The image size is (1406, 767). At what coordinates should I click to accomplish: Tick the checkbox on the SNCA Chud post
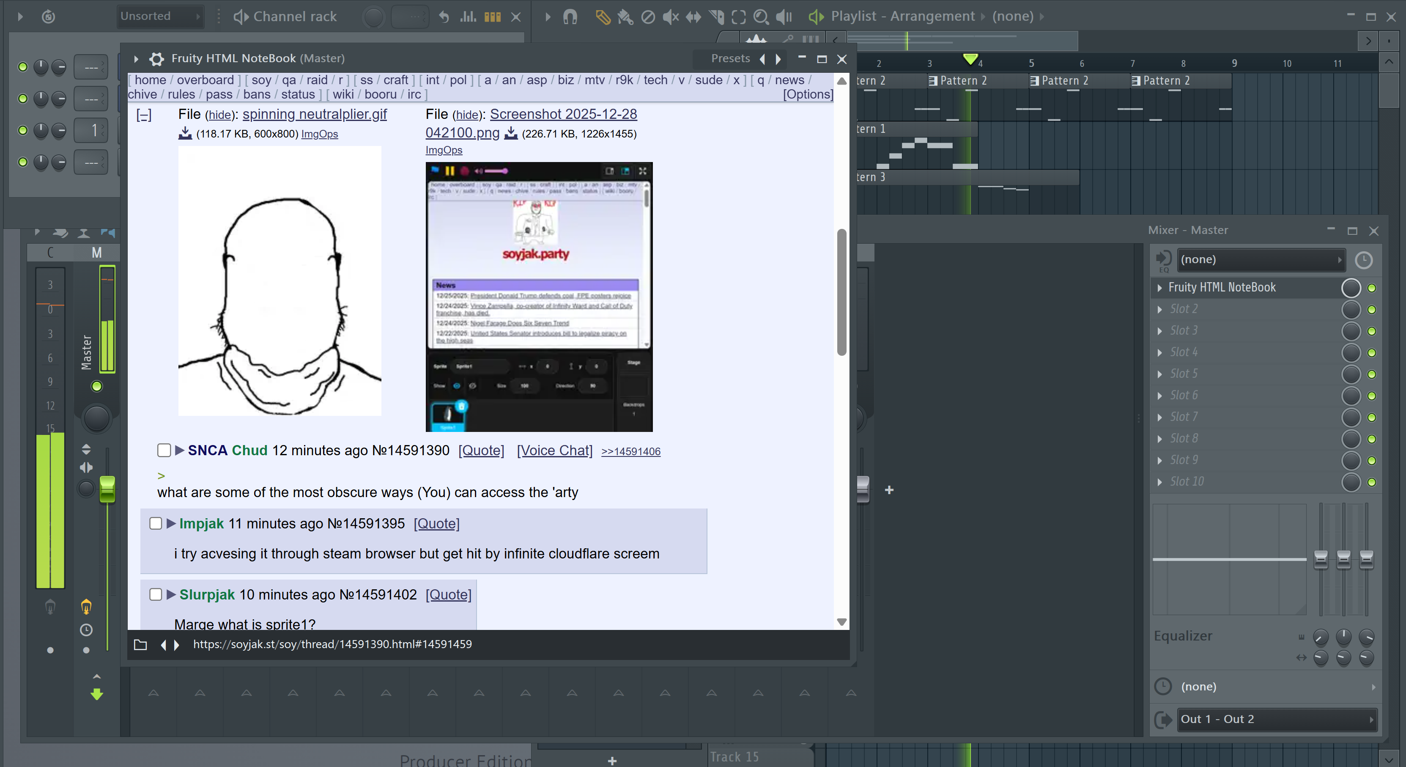(x=164, y=450)
